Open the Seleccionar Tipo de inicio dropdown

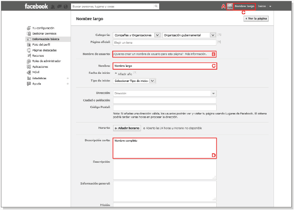tap(152, 81)
